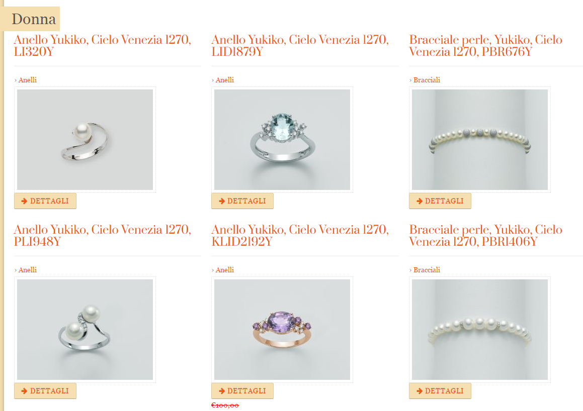Click title Anello Yukiko LI320Y
Screen dimensions: 583x411
coord(103,45)
